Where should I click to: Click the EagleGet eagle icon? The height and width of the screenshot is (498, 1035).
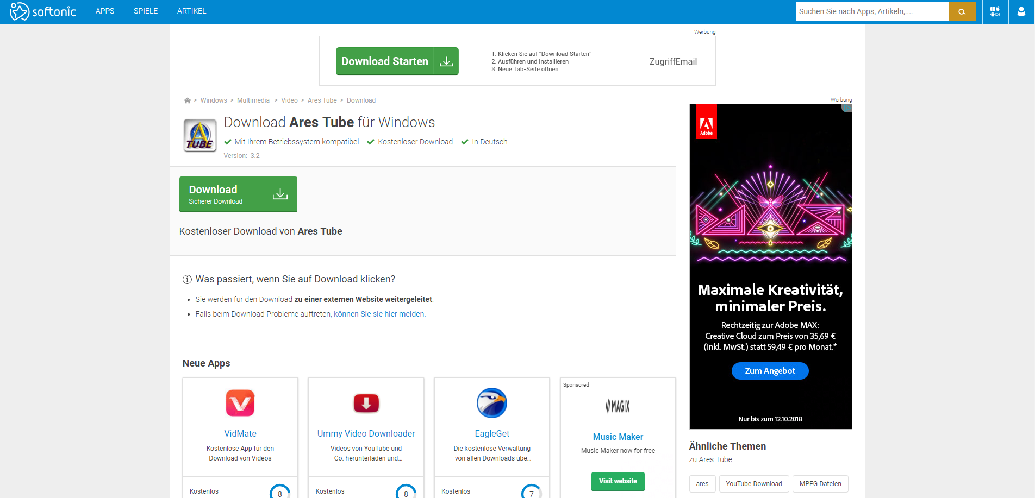tap(491, 403)
